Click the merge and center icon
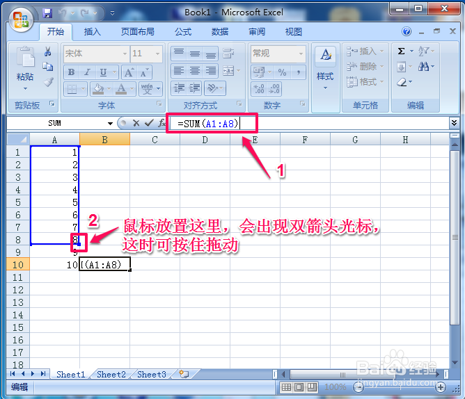465x399 pixels. tap(228, 71)
